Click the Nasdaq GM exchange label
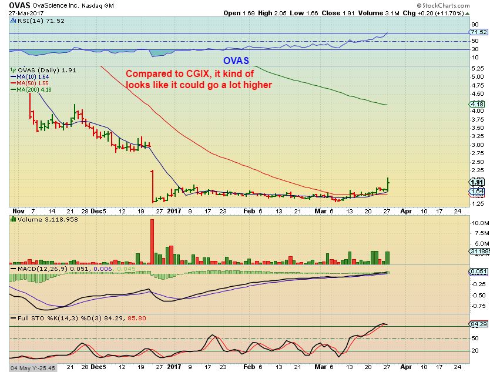Viewport: 490px width, 372px height. tap(98, 6)
